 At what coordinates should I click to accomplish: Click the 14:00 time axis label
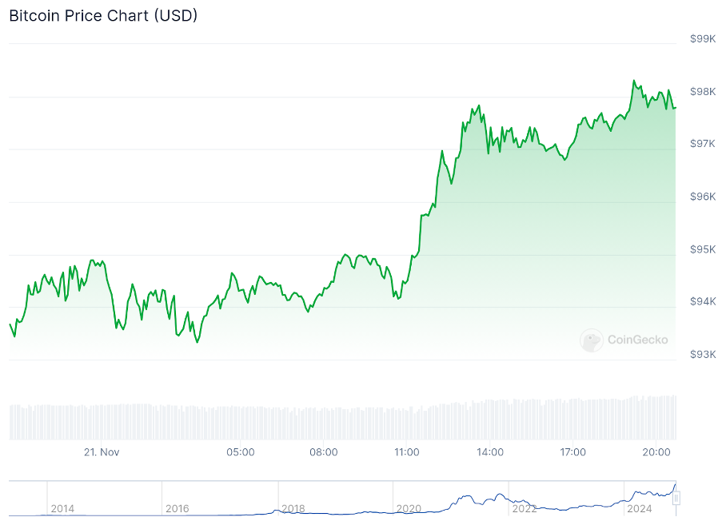point(490,452)
